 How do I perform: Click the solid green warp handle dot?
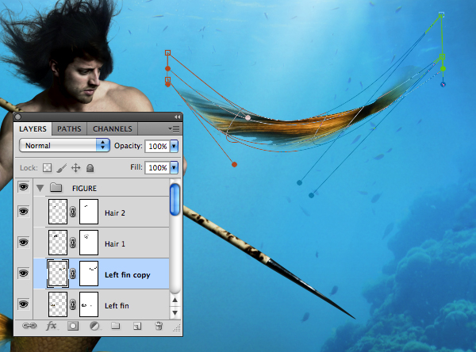click(443, 69)
